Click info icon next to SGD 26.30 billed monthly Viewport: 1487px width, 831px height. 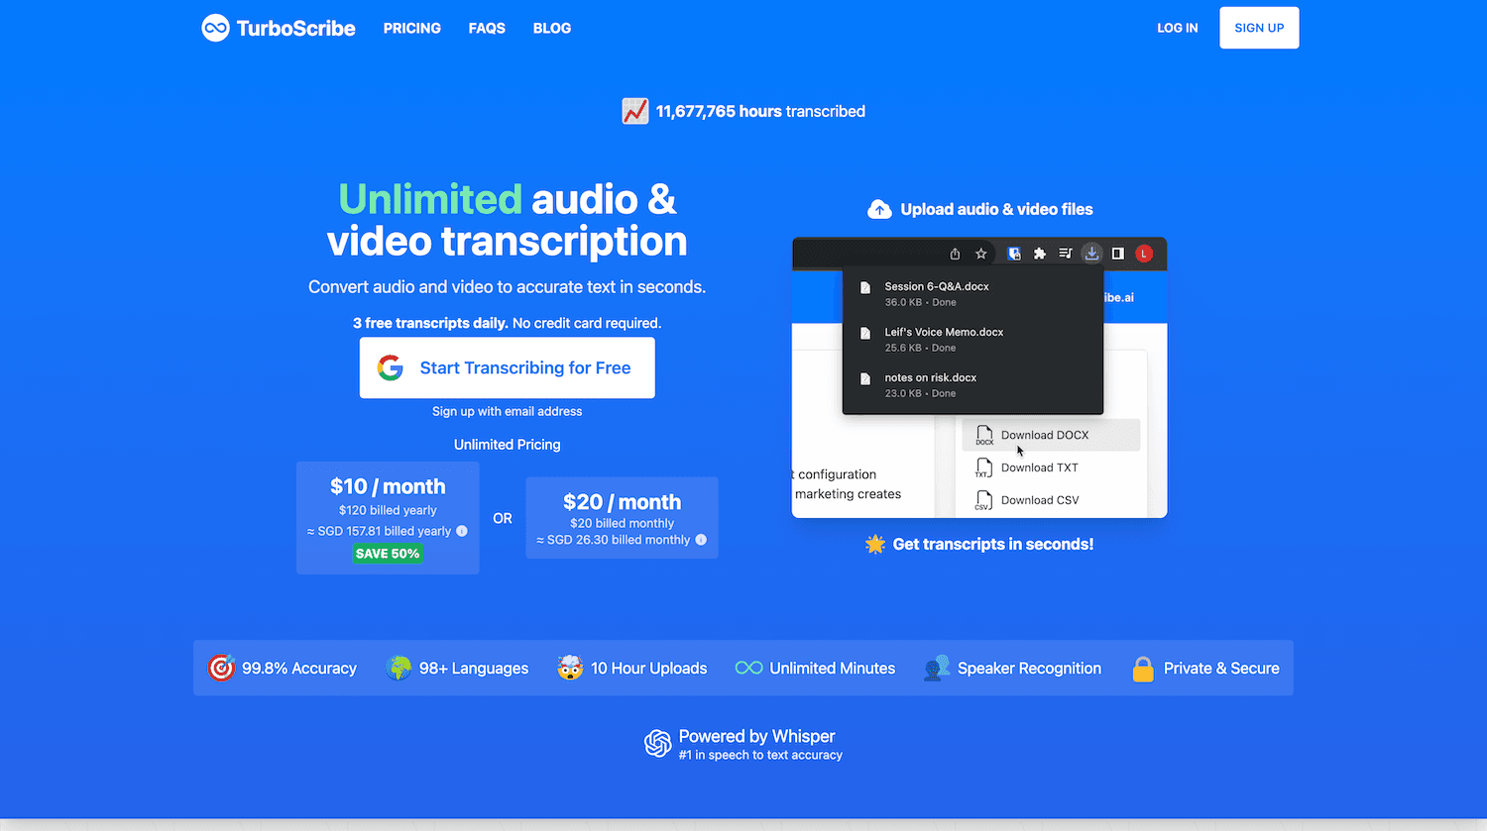[x=701, y=540]
